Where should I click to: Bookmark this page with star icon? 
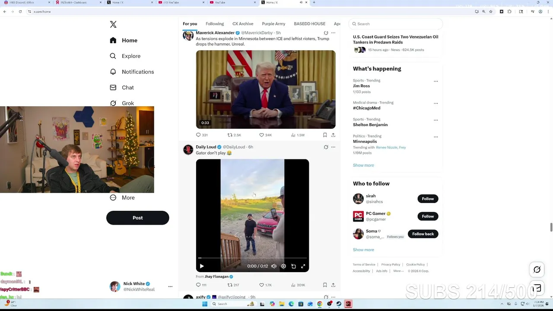(491, 12)
